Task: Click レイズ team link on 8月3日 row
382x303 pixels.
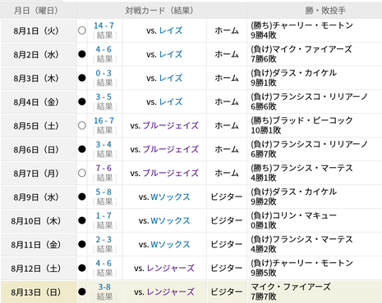Action: tap(171, 78)
